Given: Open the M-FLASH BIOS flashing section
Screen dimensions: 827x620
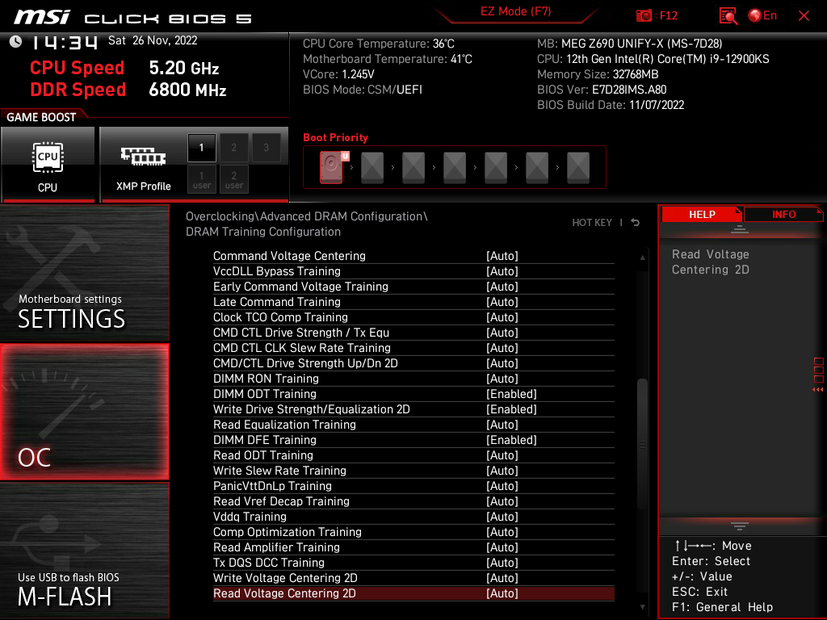Looking at the screenshot, I should pos(84,551).
